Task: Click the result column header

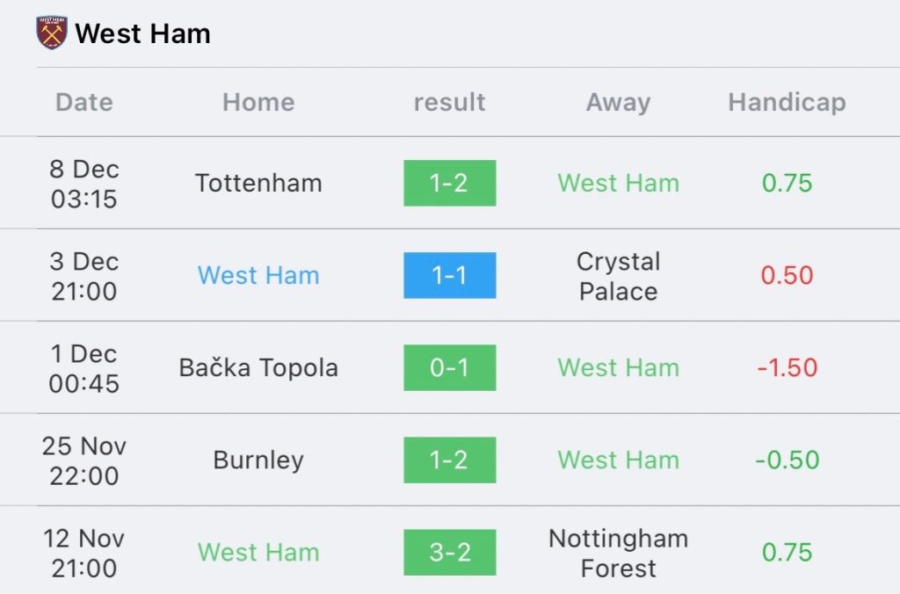Action: pos(449,102)
